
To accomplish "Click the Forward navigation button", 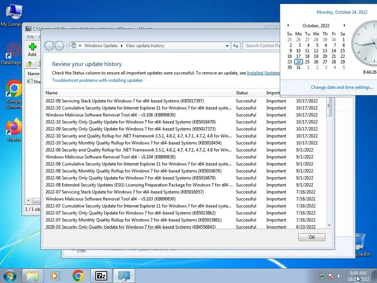I will coord(59,46).
